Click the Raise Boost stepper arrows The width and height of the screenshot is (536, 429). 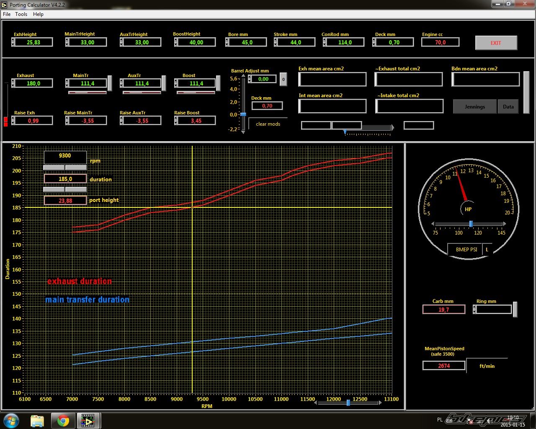[176, 121]
